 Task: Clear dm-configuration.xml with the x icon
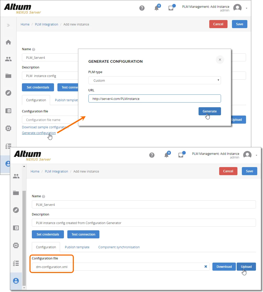point(206,266)
